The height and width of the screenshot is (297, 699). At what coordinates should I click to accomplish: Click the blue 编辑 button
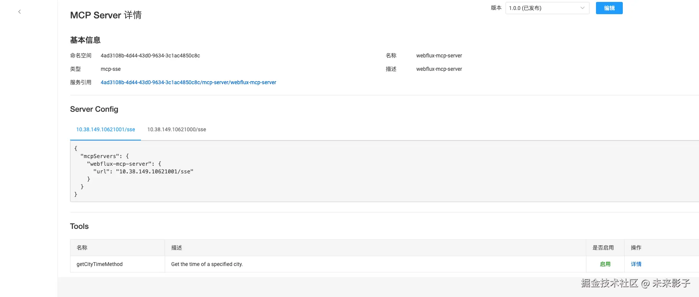pyautogui.click(x=609, y=8)
